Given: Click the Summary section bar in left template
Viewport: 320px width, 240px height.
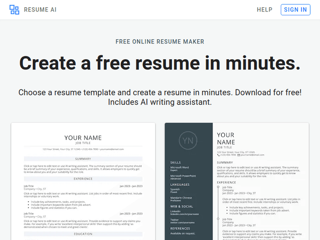Looking at the screenshot, I should (x=83, y=159).
